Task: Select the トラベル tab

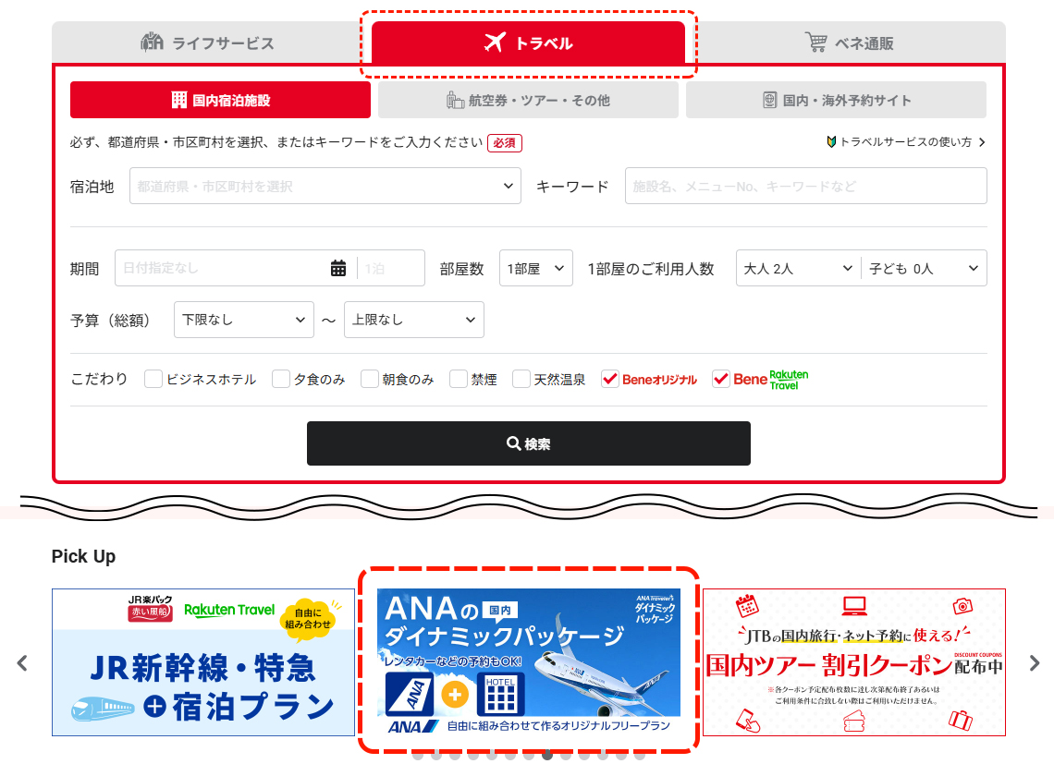Action: (x=528, y=43)
